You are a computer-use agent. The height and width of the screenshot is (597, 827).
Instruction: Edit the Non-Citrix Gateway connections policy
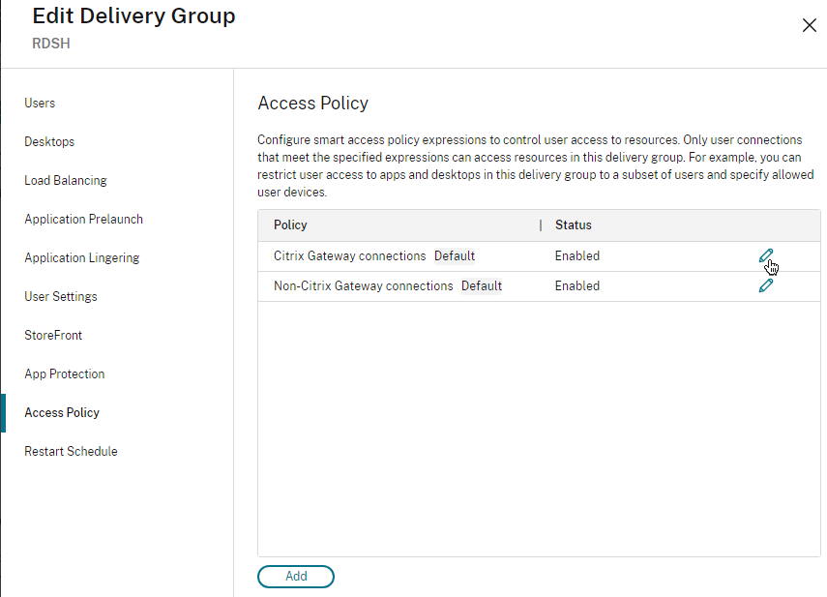[766, 285]
